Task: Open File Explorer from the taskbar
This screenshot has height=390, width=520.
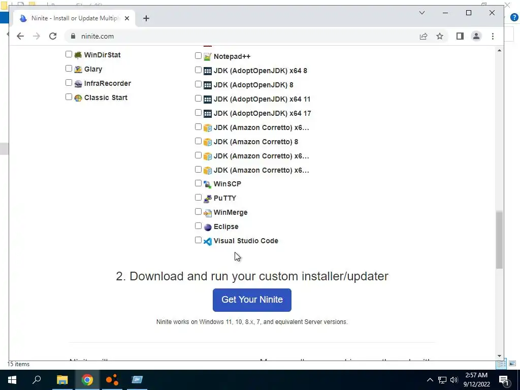Action: (x=62, y=380)
